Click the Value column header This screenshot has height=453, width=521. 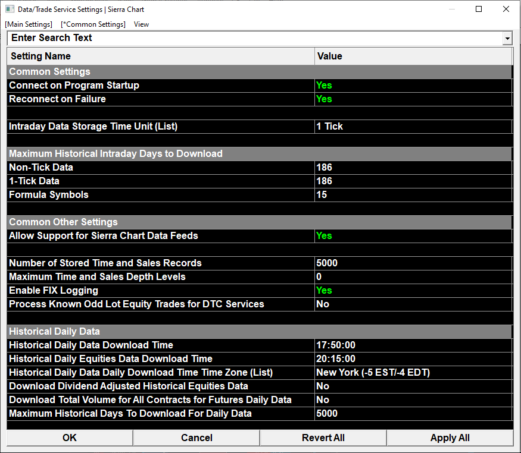click(413, 56)
